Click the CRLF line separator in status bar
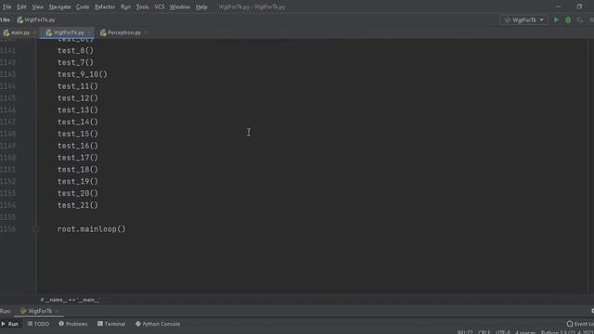The width and height of the screenshot is (594, 334). [484, 332]
